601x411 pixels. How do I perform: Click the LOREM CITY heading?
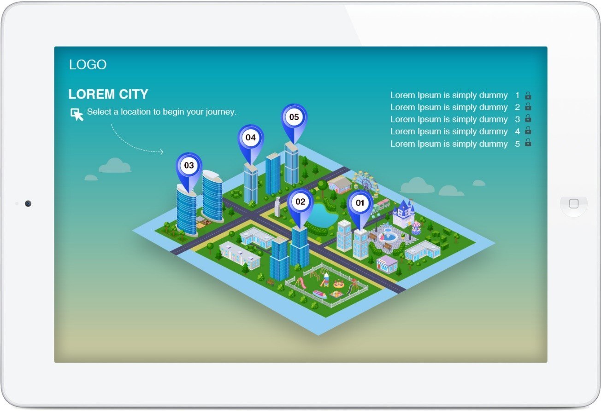pos(108,94)
